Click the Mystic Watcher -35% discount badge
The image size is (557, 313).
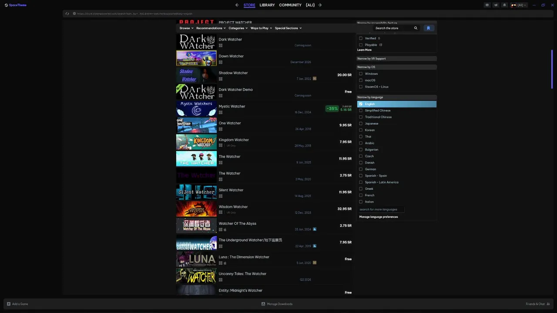coord(332,109)
